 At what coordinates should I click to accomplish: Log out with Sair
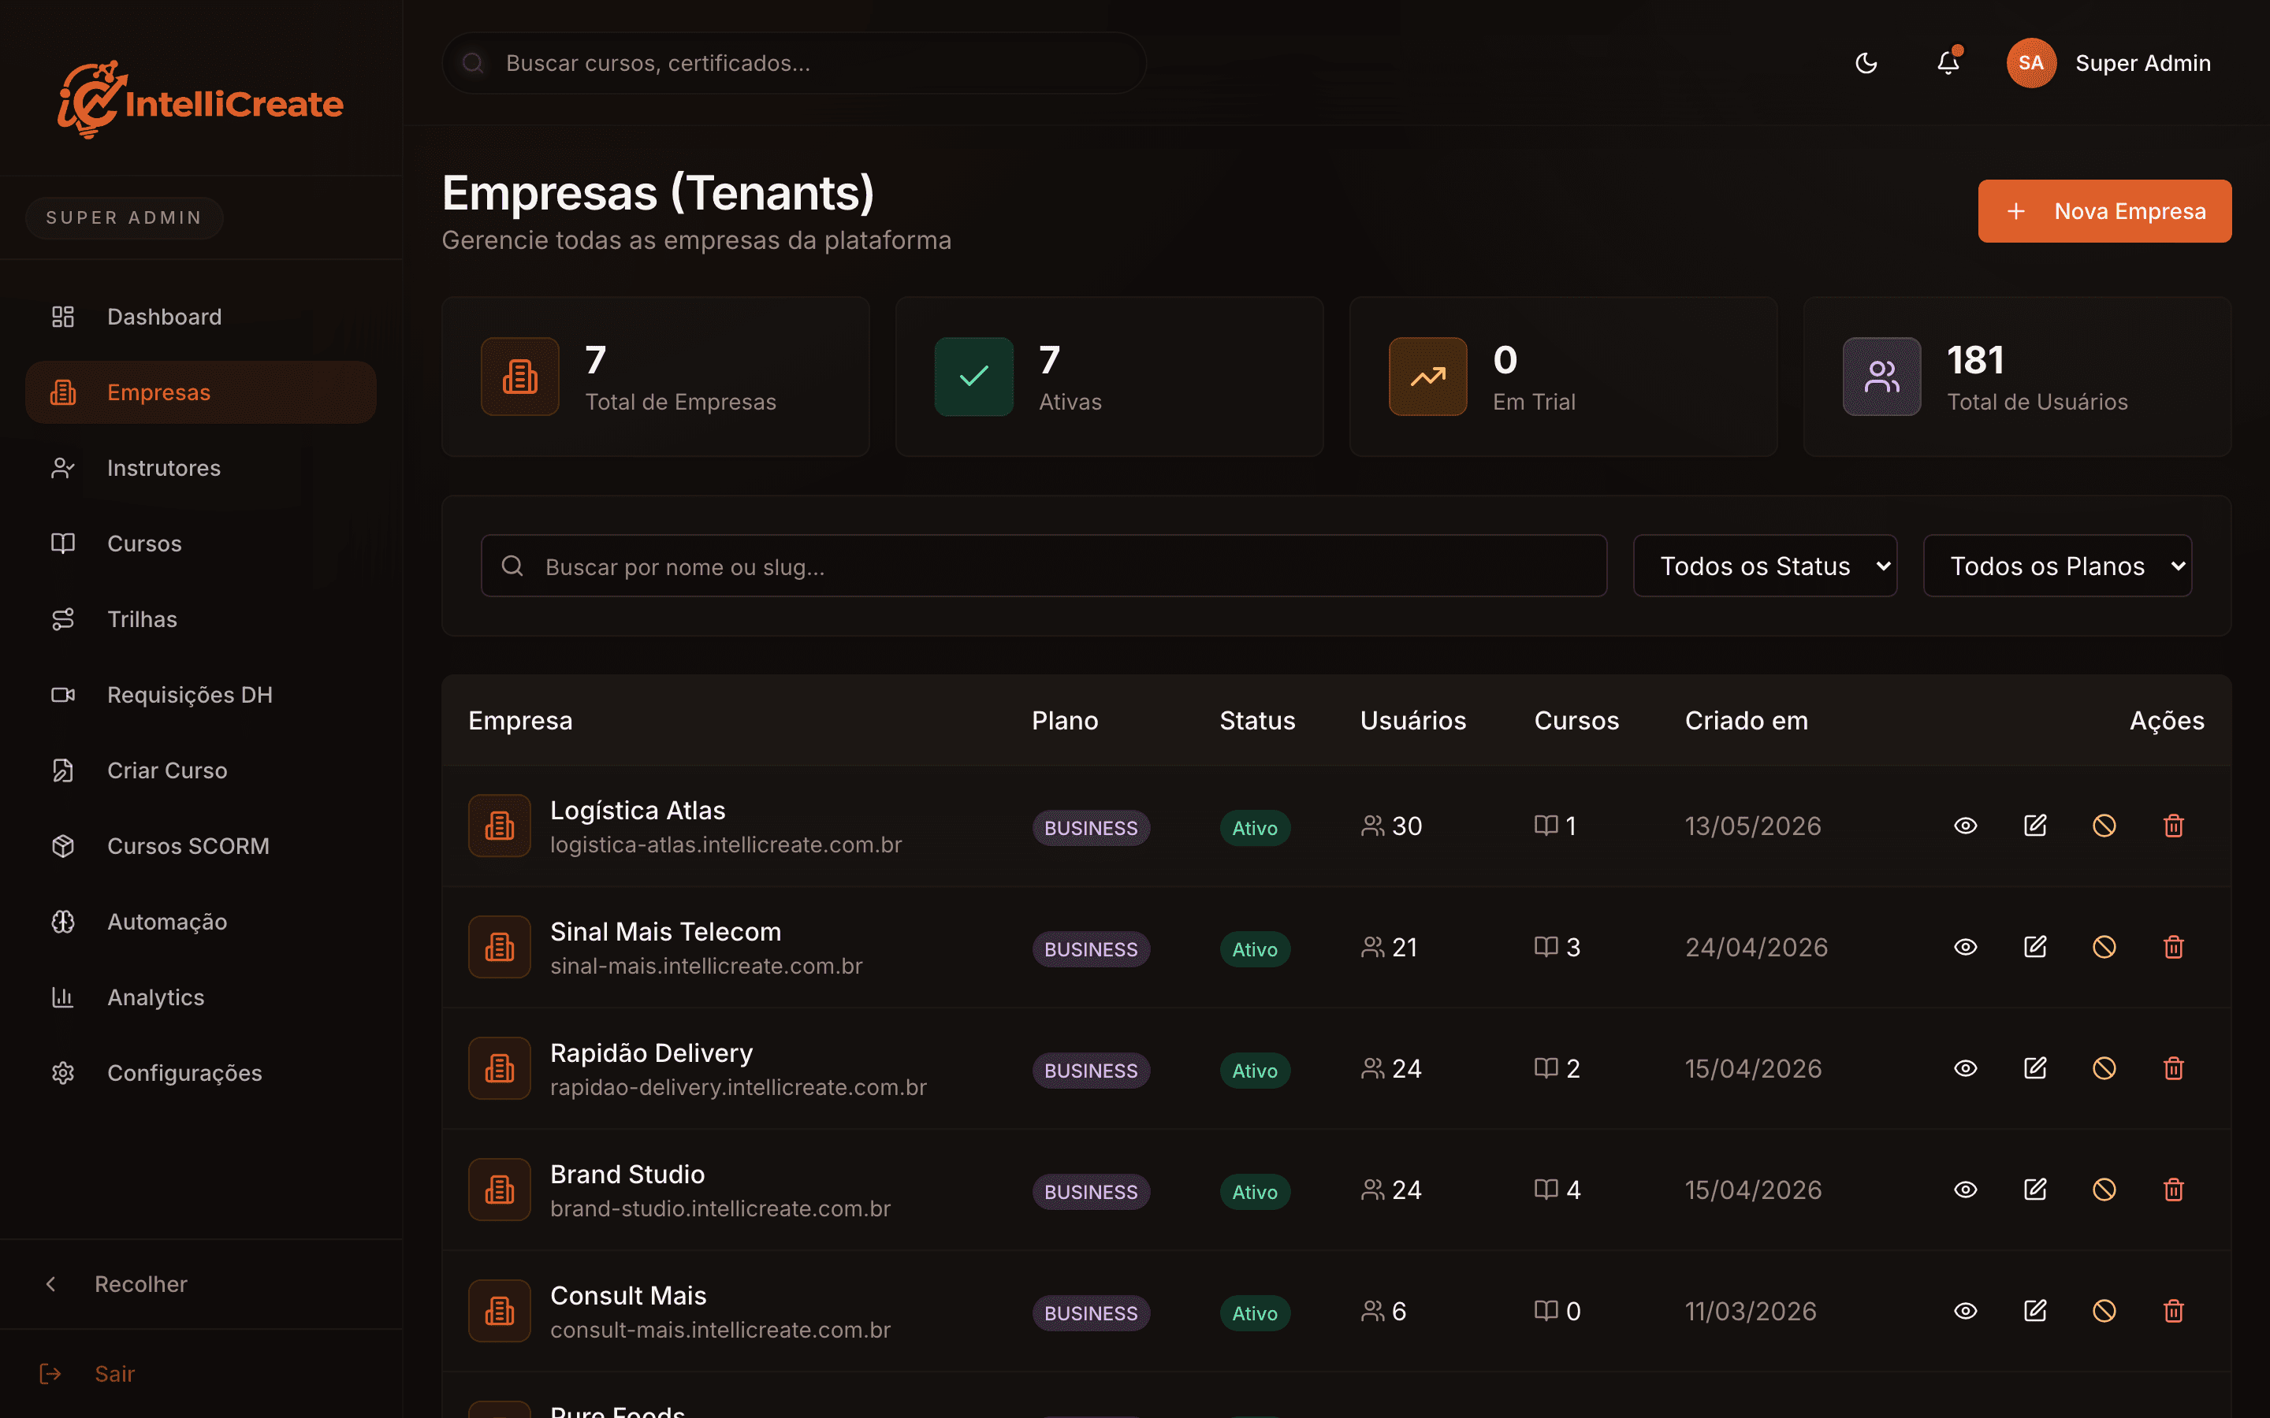[x=201, y=1374]
